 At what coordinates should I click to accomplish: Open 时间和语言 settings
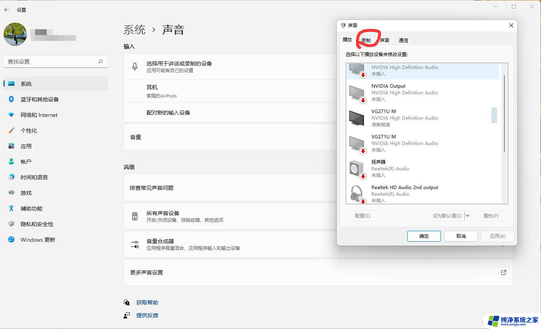tap(56, 177)
